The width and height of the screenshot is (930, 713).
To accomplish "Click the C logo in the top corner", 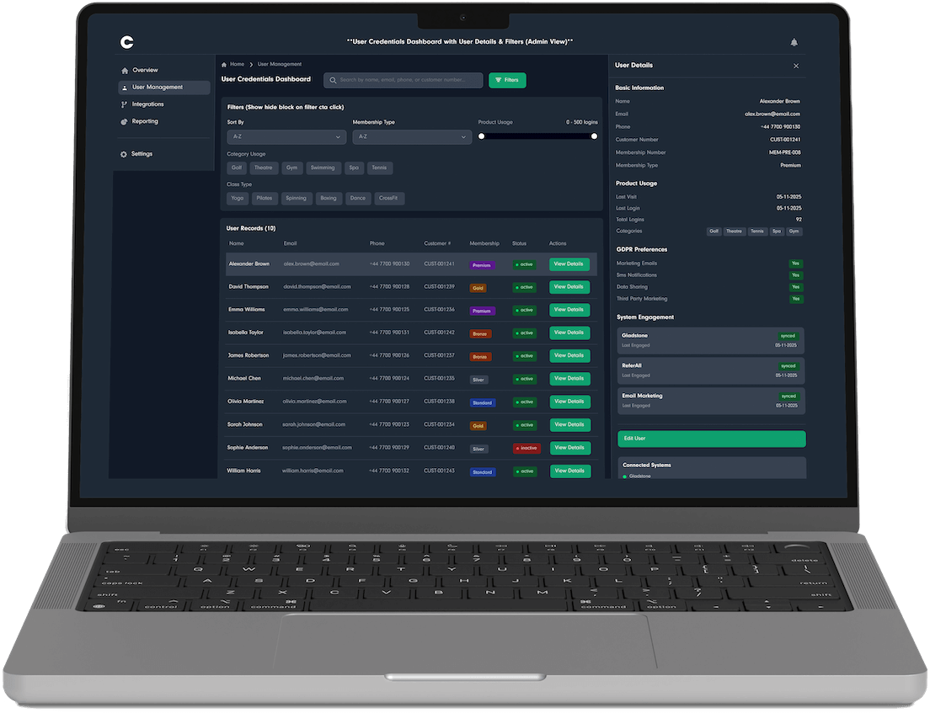I will [126, 41].
